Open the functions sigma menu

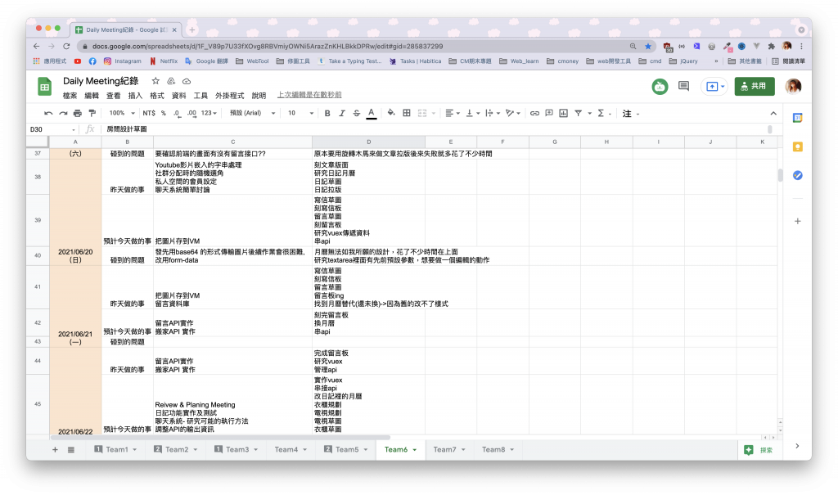pyautogui.click(x=603, y=114)
